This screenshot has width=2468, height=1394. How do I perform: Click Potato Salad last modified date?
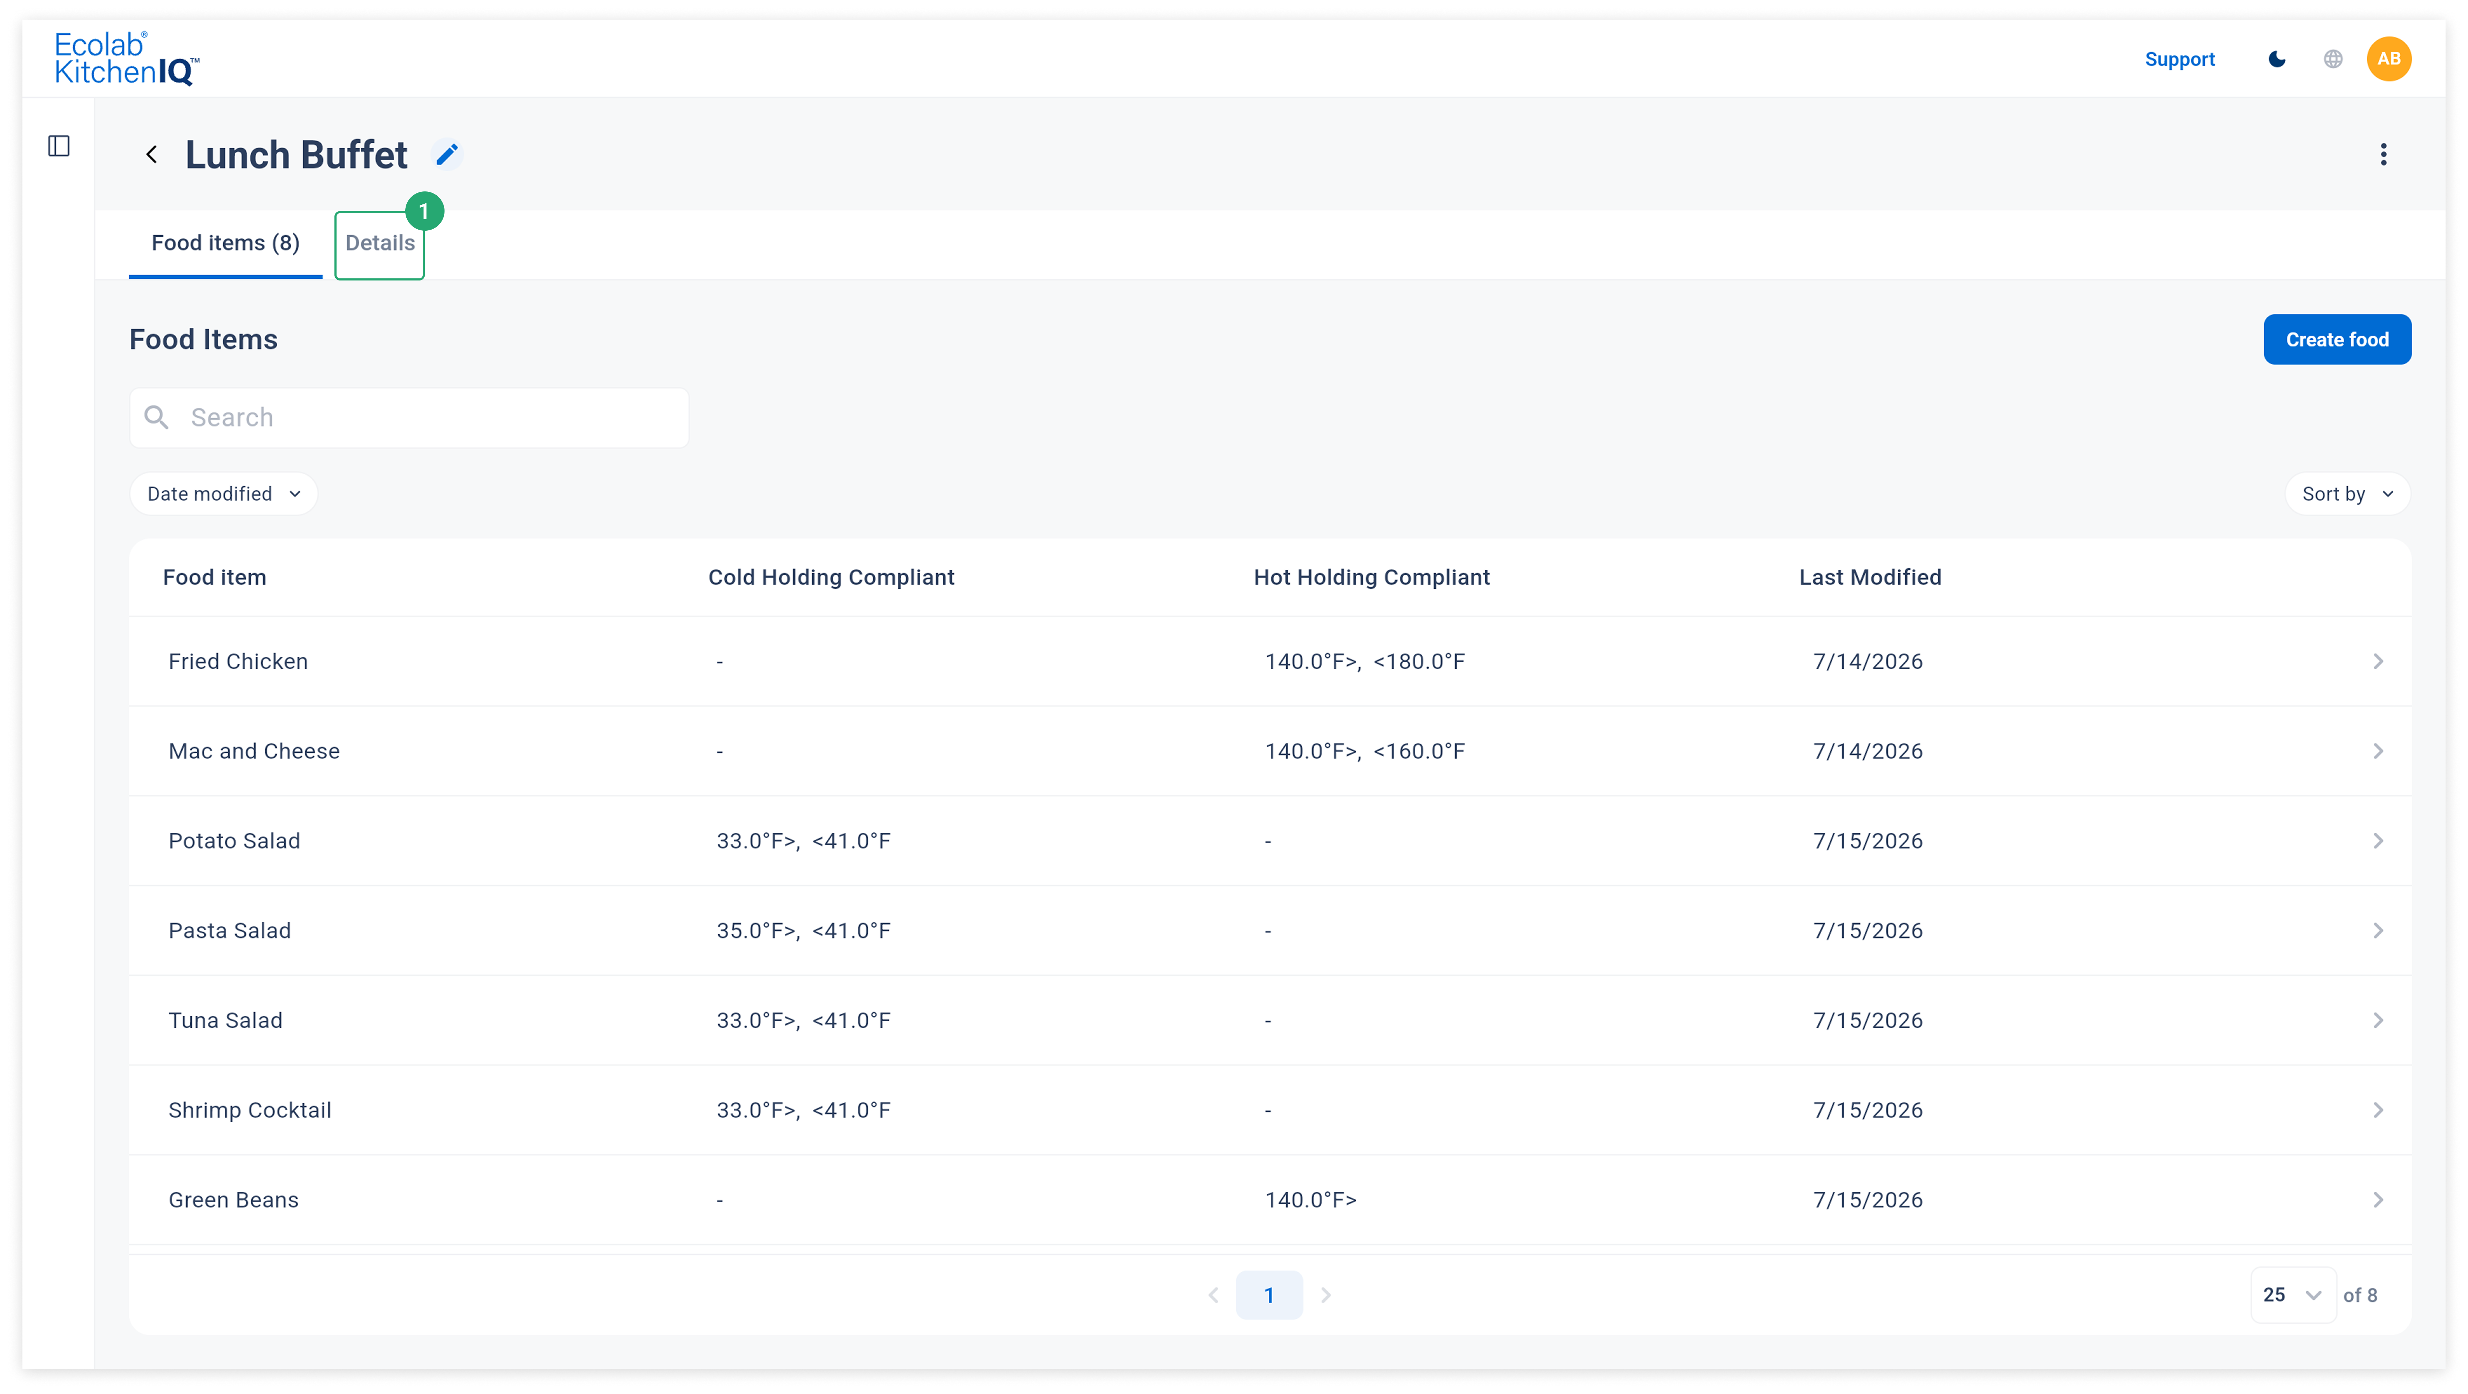[1868, 840]
